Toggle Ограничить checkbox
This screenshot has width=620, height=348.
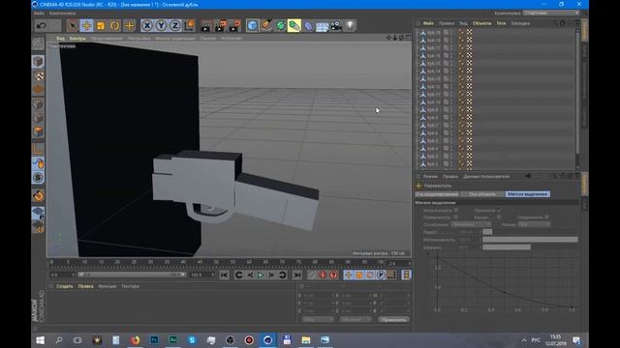click(546, 217)
